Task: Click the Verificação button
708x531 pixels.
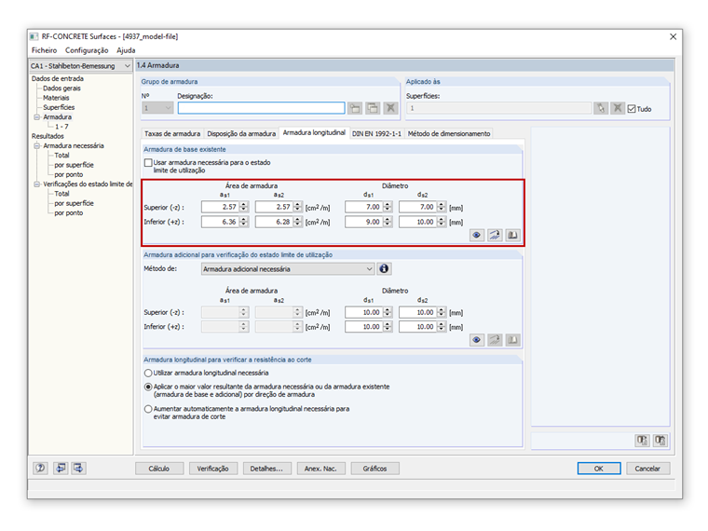Action: (x=213, y=469)
